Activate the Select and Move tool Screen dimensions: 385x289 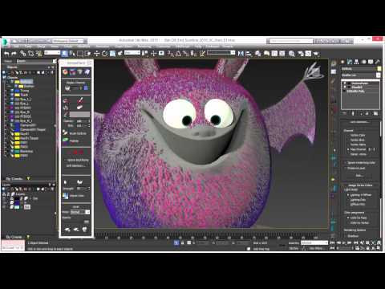point(96,54)
